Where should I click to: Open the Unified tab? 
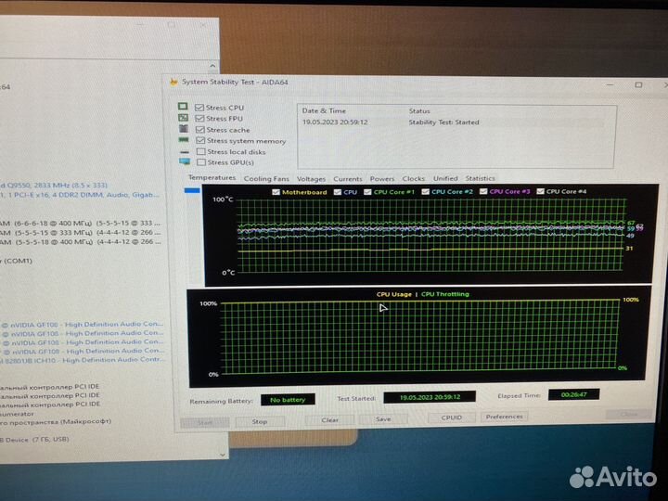point(445,178)
